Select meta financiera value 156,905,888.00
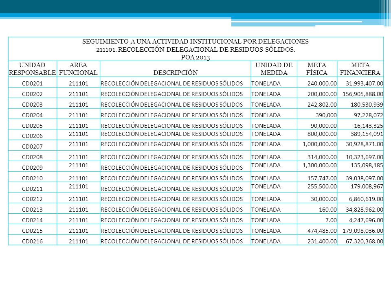The height and width of the screenshot is (293, 391). click(363, 94)
